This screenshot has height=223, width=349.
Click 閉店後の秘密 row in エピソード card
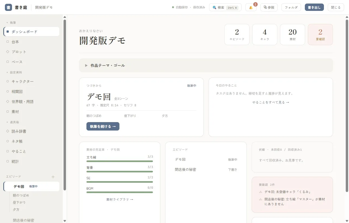coord(206,170)
